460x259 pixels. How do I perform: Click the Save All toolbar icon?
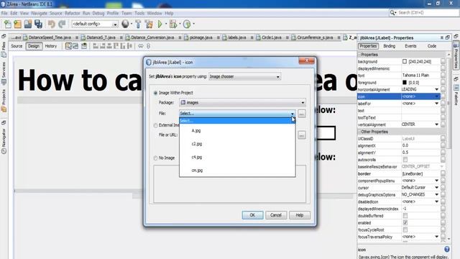point(38,24)
